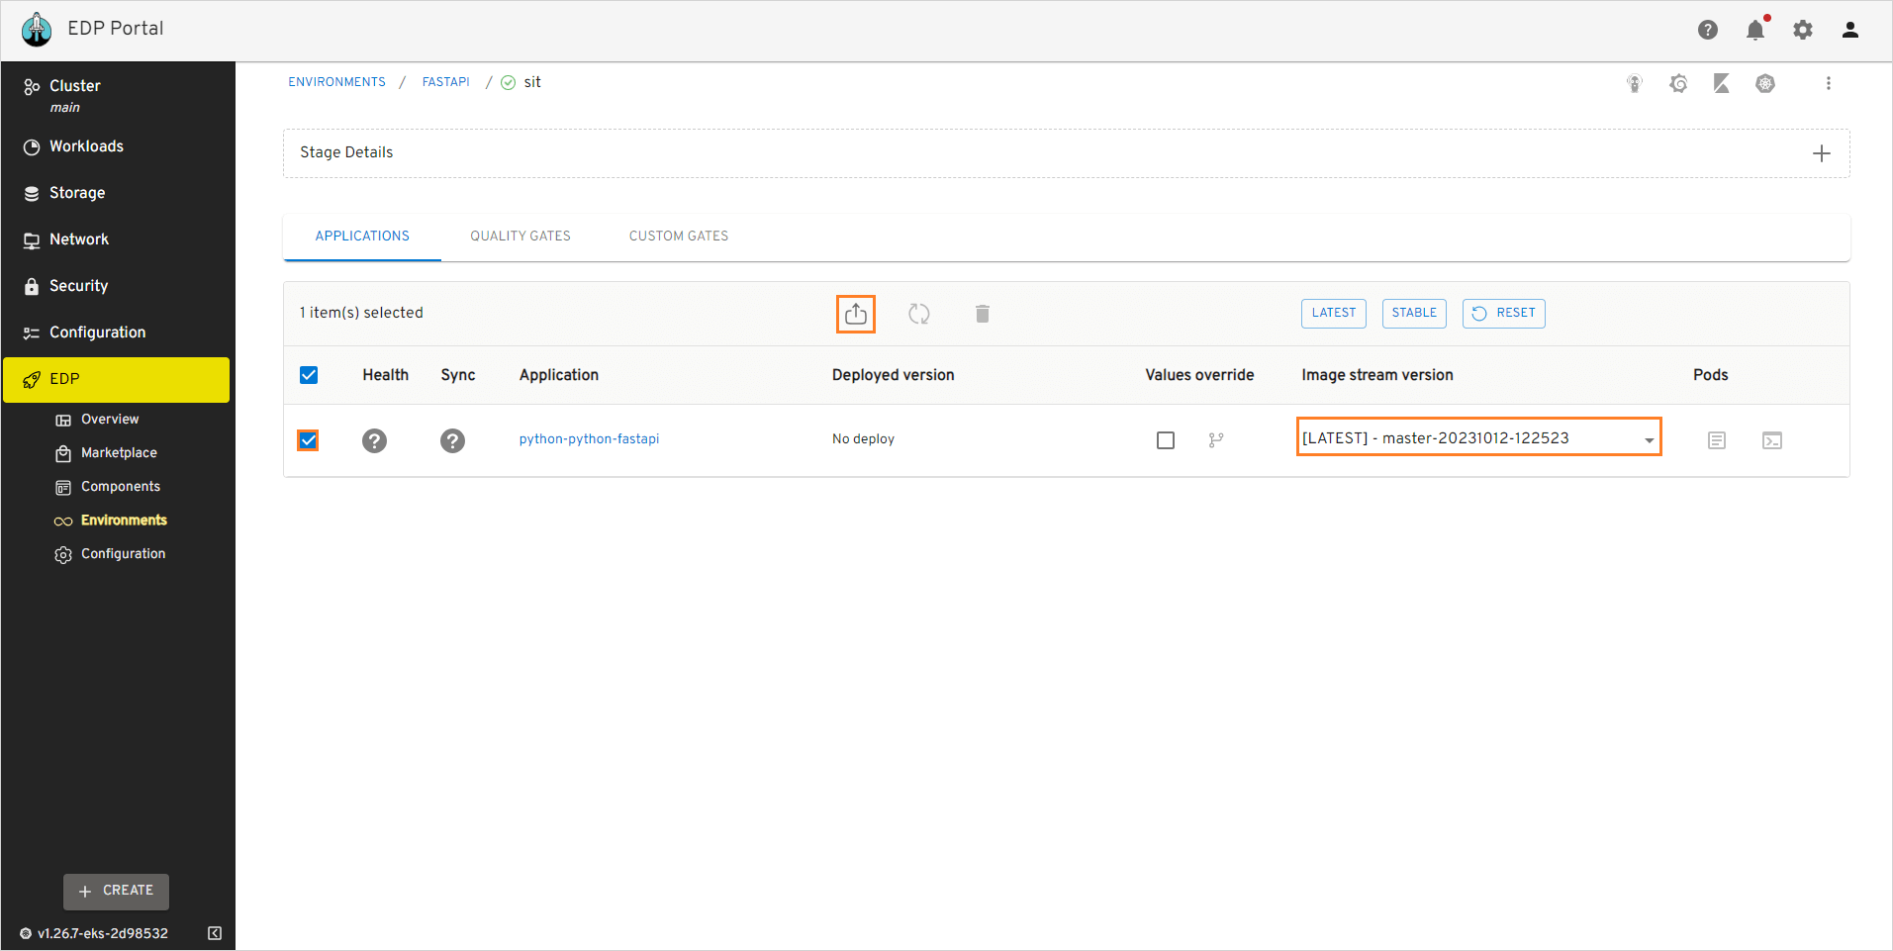
Task: Open the Argo CD link icon
Action: (1634, 83)
